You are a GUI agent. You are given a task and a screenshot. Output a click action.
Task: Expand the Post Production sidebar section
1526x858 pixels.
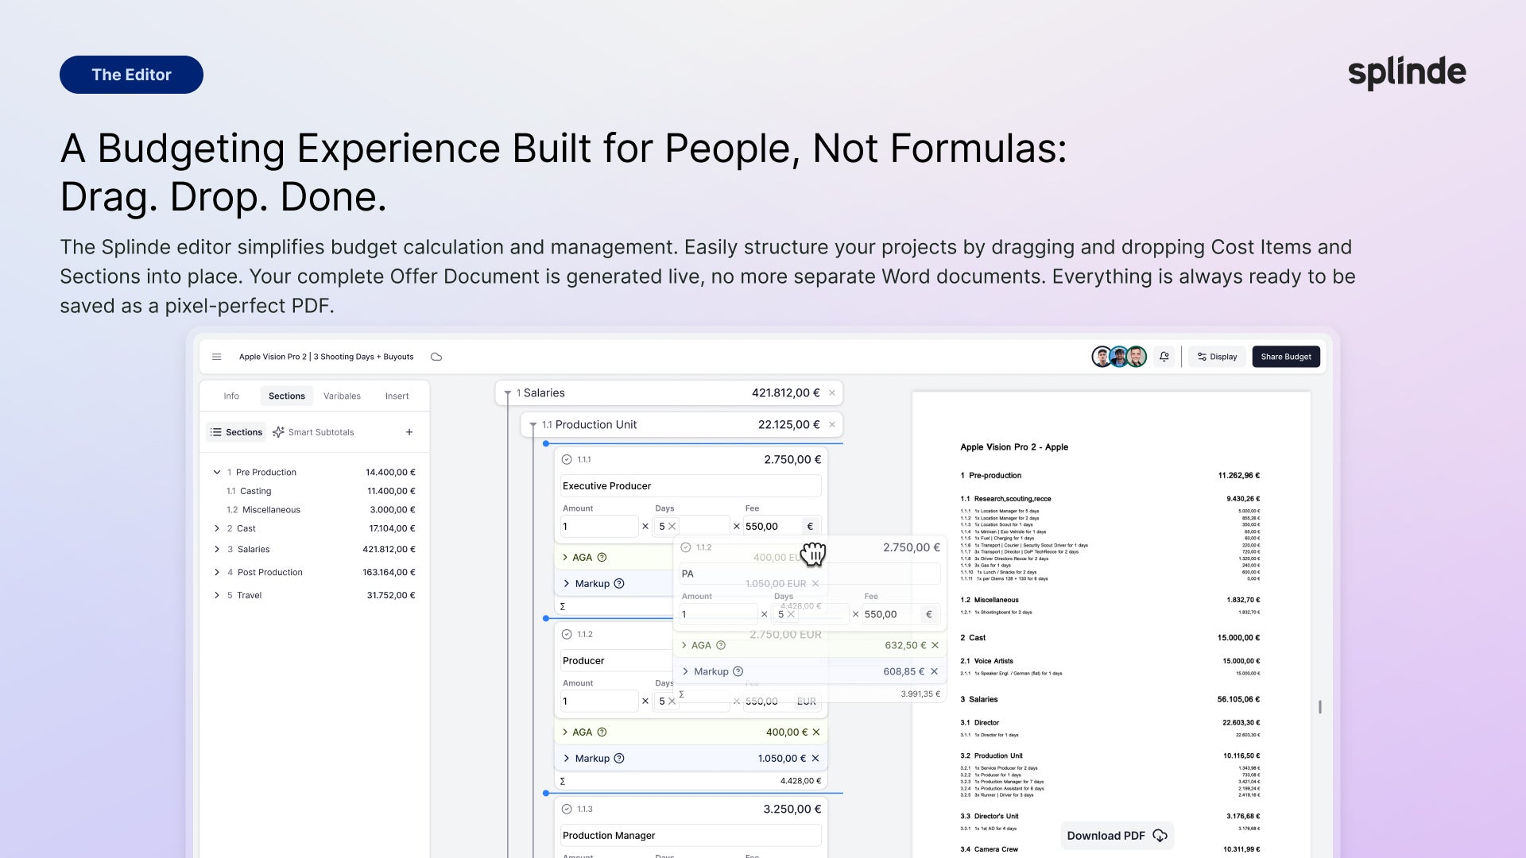point(217,572)
